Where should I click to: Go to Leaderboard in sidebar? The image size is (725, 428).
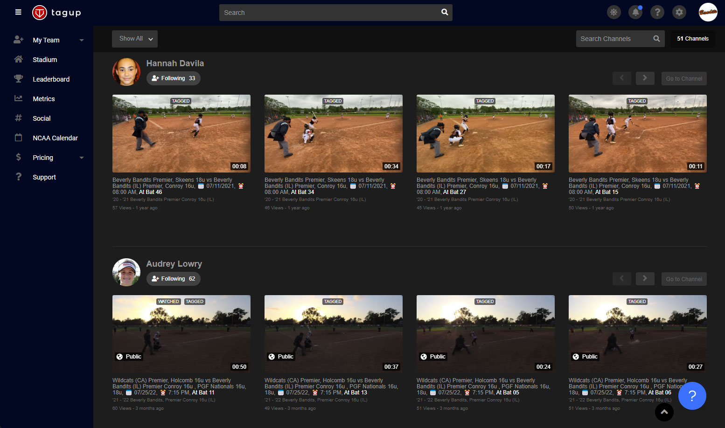[51, 79]
